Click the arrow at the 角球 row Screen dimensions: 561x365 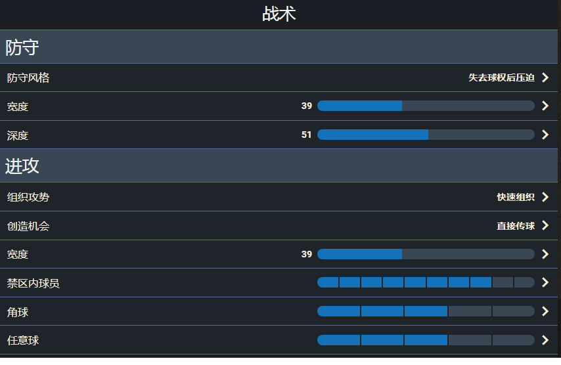coord(545,311)
